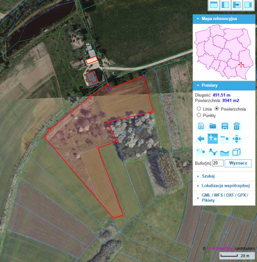
Task: Click the move point crosshair icon
Action: [x=236, y=139]
